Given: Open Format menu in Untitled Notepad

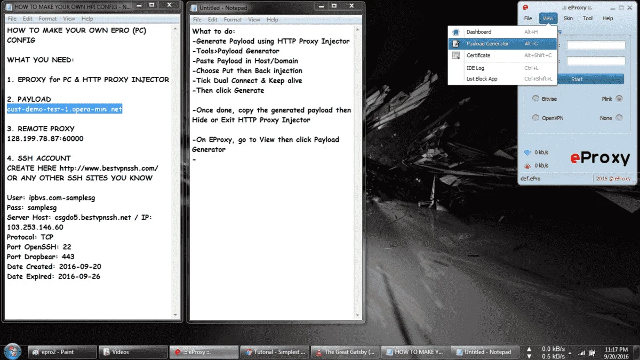Looking at the screenshot, I should pos(233,20).
